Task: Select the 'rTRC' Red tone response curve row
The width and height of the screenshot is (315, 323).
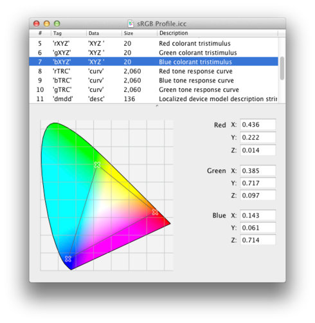Action: point(154,71)
